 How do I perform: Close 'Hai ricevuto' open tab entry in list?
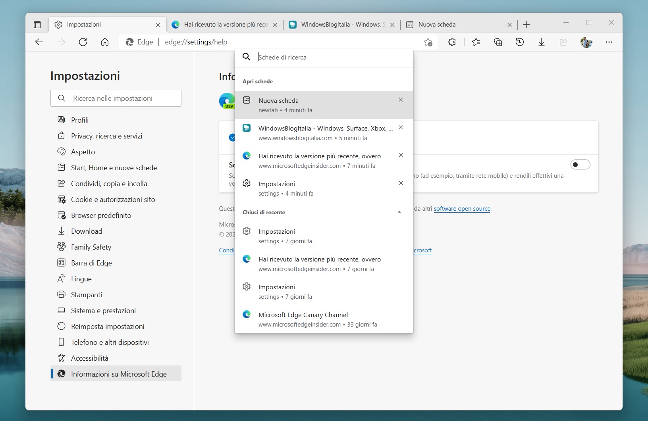coord(401,156)
